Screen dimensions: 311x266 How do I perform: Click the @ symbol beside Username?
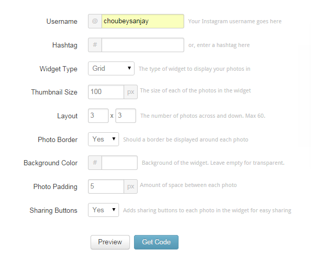point(95,21)
